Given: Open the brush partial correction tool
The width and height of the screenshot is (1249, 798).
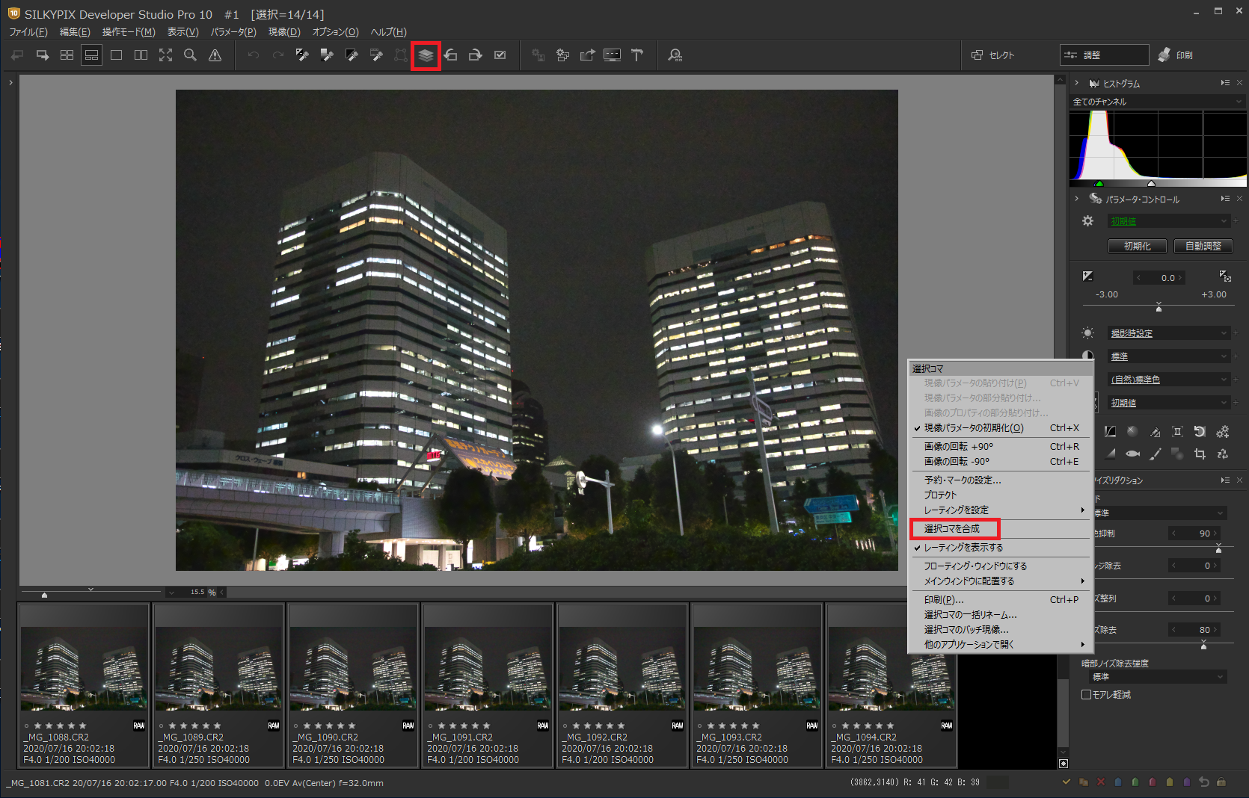Looking at the screenshot, I should 1156,454.
